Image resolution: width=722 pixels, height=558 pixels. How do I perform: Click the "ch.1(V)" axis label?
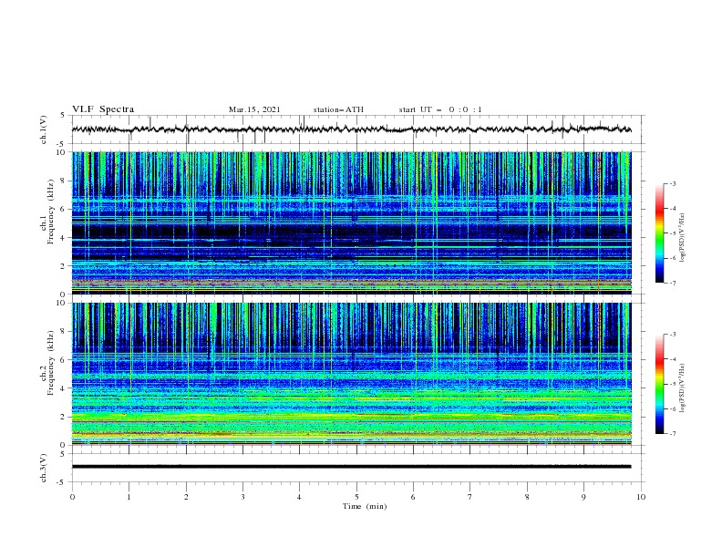[43, 129]
